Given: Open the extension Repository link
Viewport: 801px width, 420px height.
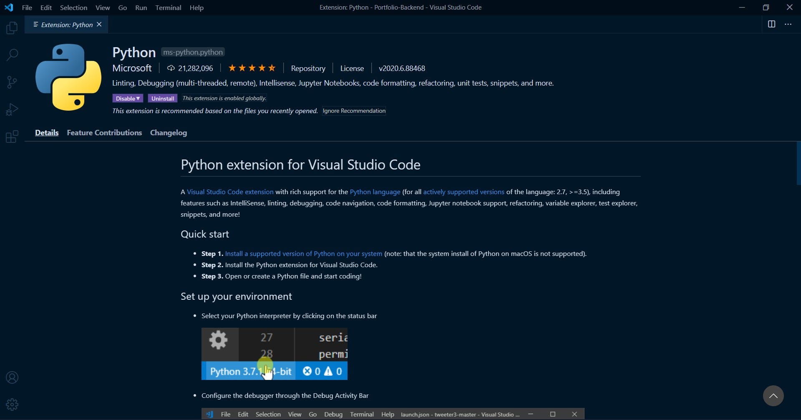Looking at the screenshot, I should 308,68.
